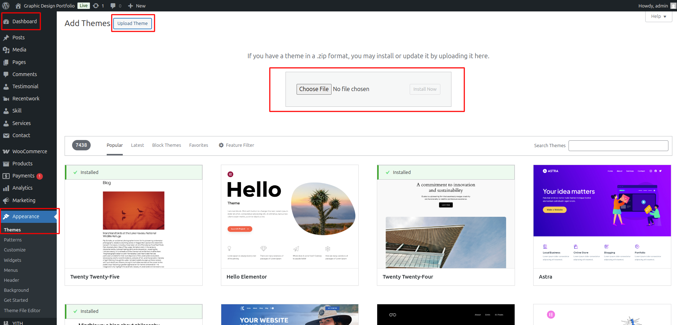Select the Analytics chart icon
Screen dimensions: 677x325
pos(6,187)
